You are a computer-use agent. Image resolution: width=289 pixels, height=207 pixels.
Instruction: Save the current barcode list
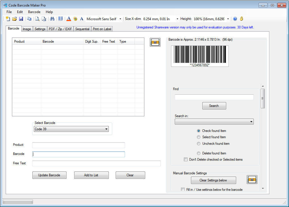pos(21,19)
